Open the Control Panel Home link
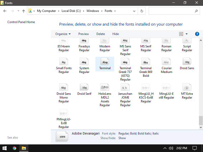203x152 pixels. pyautogui.click(x=21, y=22)
